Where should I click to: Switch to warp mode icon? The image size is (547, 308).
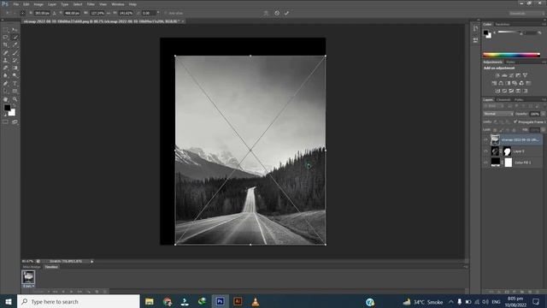click(266, 13)
